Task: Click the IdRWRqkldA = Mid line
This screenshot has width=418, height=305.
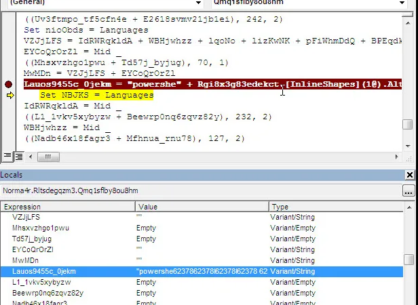Action: click(73, 106)
